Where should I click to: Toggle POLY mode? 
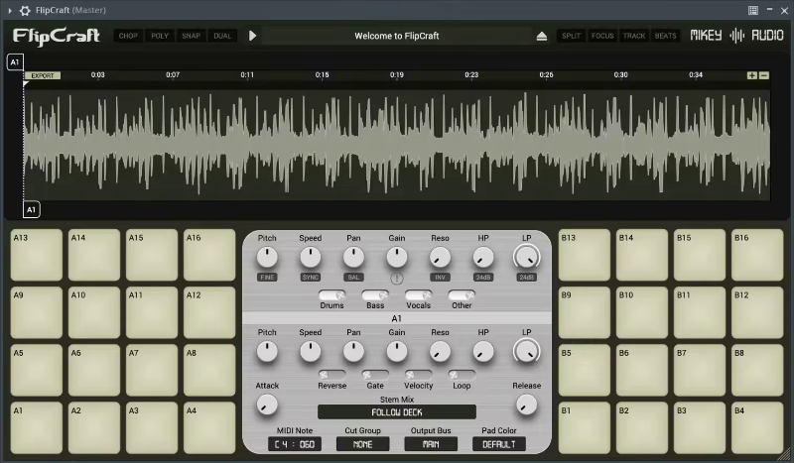[x=160, y=36]
